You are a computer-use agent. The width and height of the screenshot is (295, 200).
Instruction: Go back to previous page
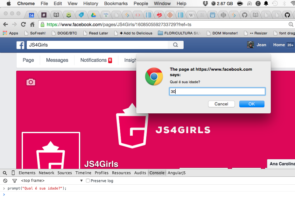click(6, 24)
